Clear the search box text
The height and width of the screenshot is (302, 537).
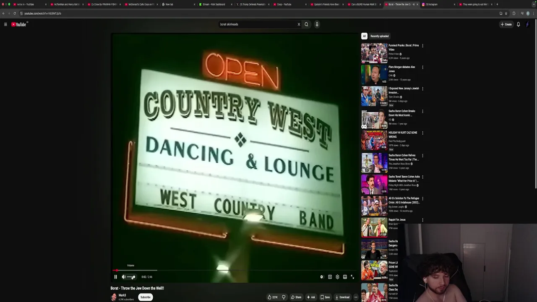pos(299,24)
